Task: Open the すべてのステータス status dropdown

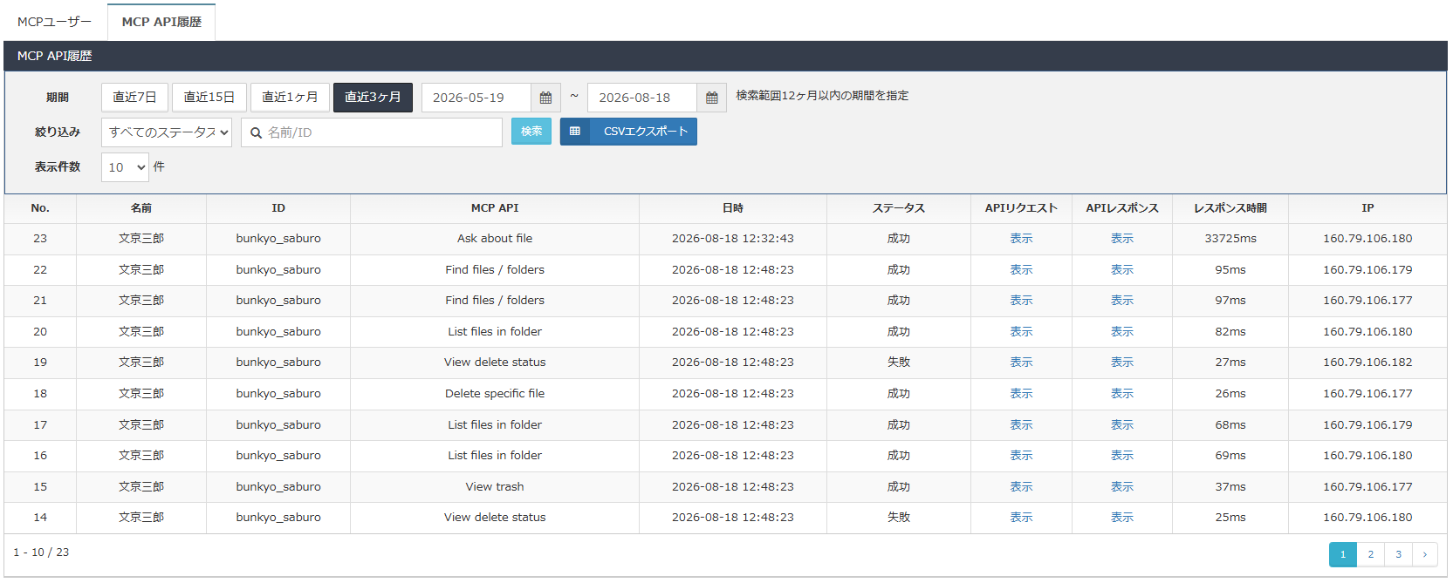Action: point(167,132)
